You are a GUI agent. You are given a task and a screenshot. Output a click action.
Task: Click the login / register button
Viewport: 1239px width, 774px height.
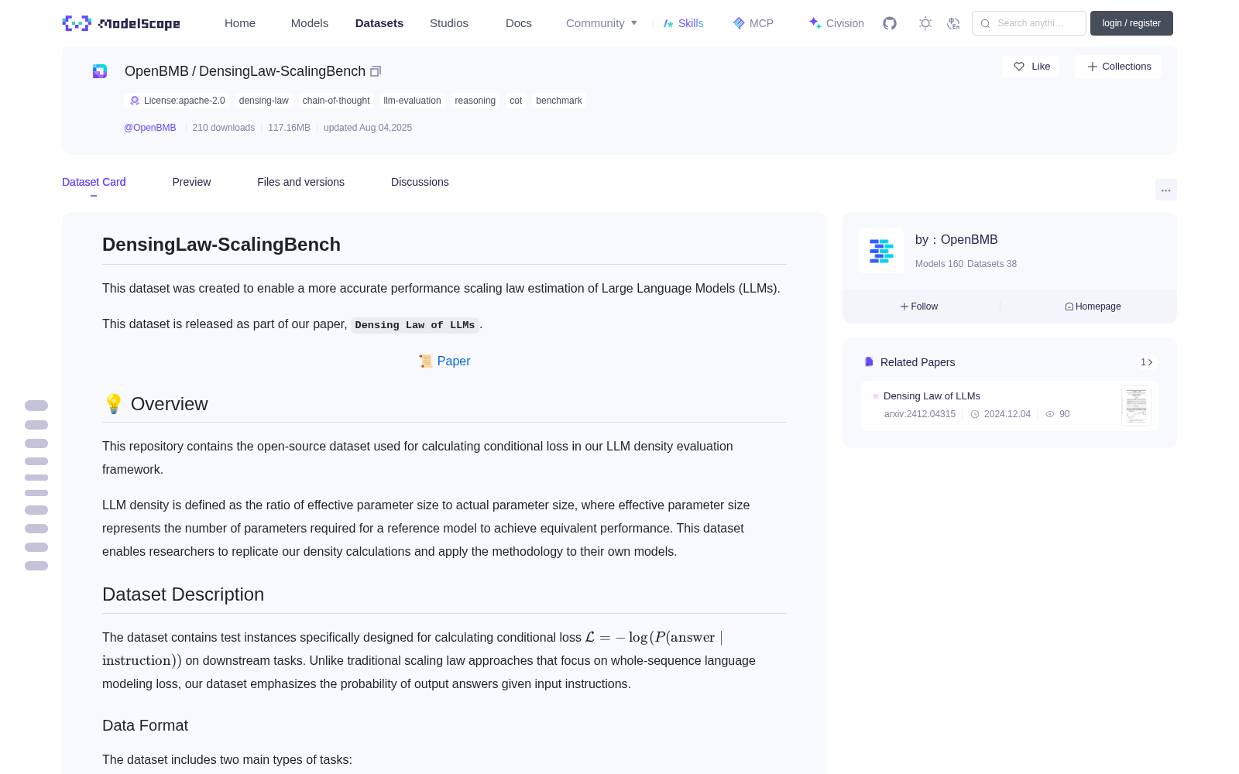1131,23
